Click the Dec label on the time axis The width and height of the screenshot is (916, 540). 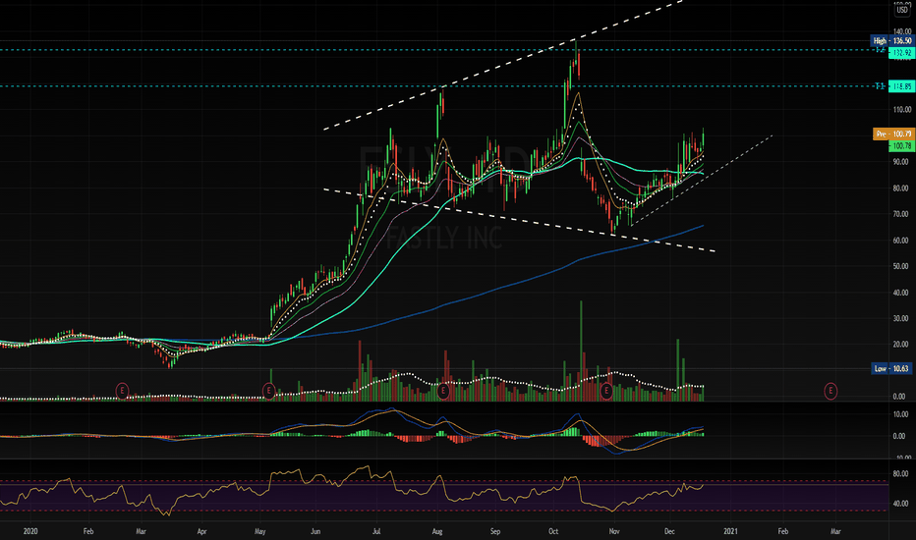pyautogui.click(x=669, y=531)
